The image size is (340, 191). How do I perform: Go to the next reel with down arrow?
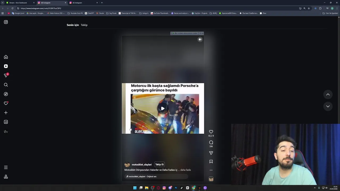328,106
